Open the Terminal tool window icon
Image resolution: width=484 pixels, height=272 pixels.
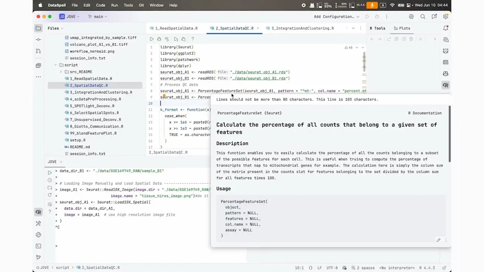click(x=38, y=246)
